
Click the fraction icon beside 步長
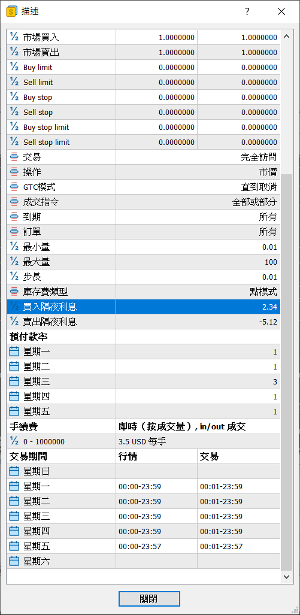pyautogui.click(x=14, y=277)
